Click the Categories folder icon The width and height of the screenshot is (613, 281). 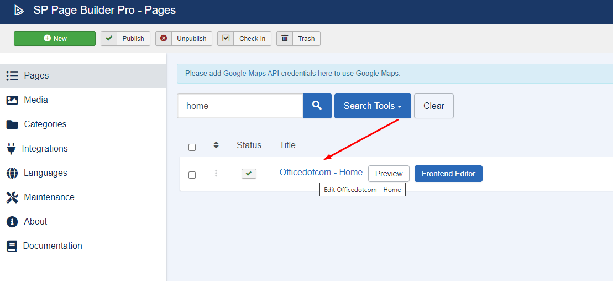(12, 124)
